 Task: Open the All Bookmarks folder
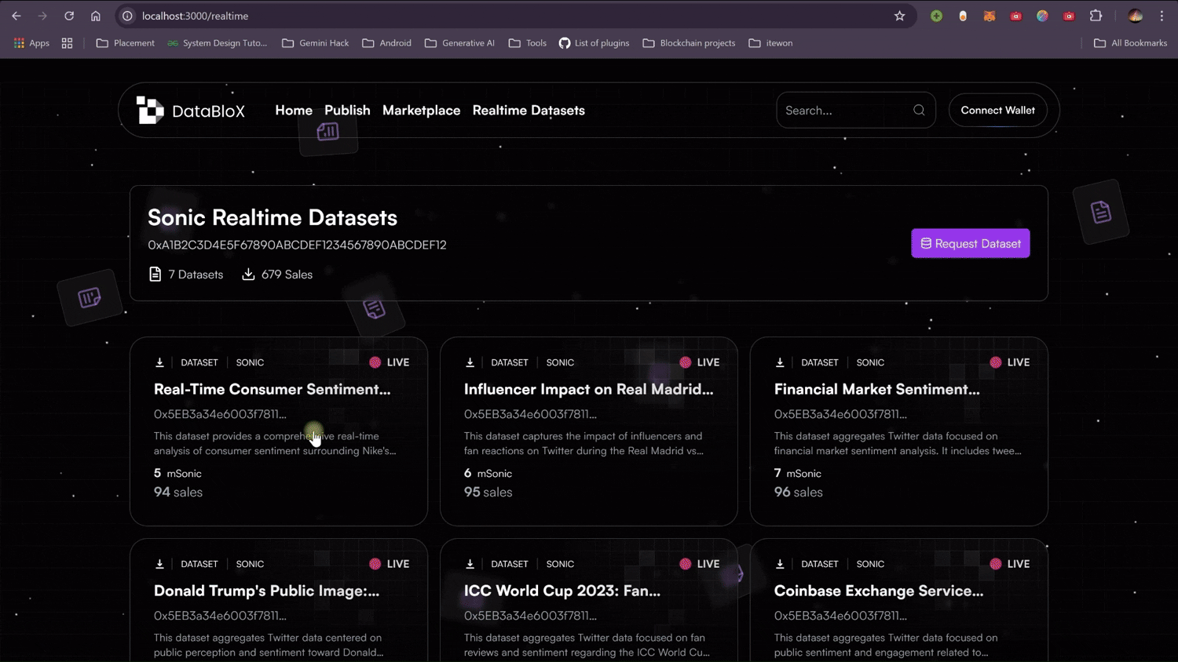(1131, 43)
